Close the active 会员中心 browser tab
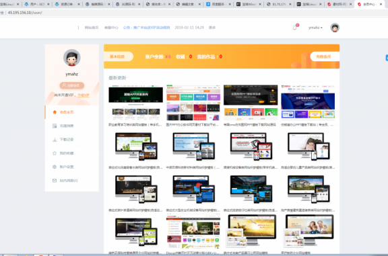388x256 pixels. (381, 4)
